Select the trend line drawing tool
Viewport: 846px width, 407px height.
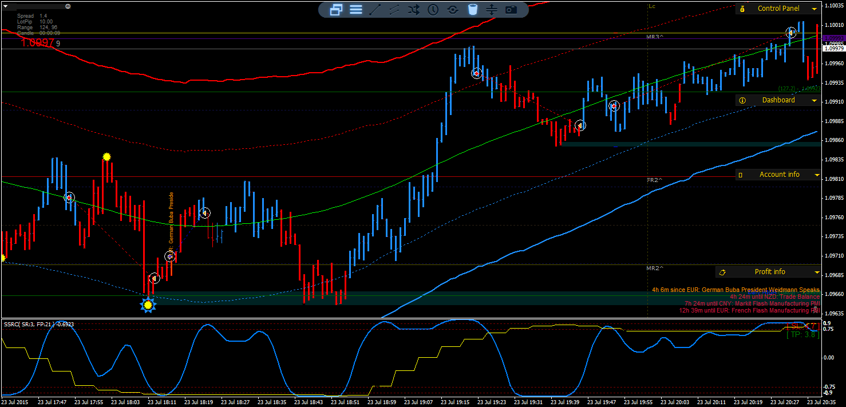point(375,9)
